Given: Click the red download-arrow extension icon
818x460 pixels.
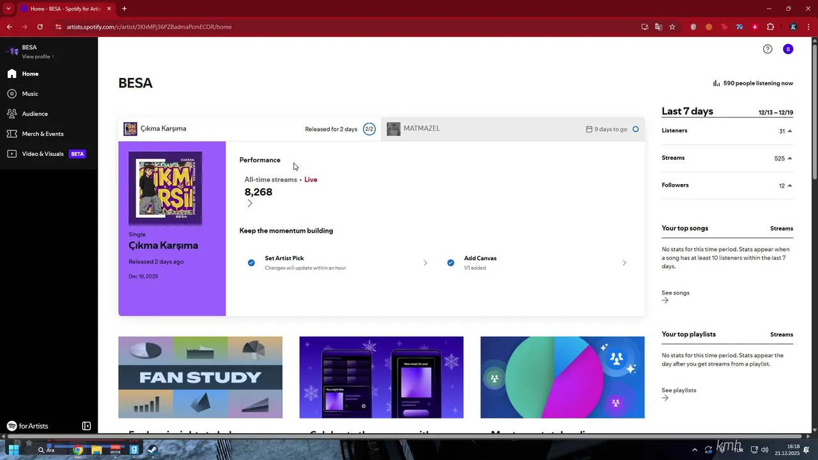Looking at the screenshot, I should (755, 27).
